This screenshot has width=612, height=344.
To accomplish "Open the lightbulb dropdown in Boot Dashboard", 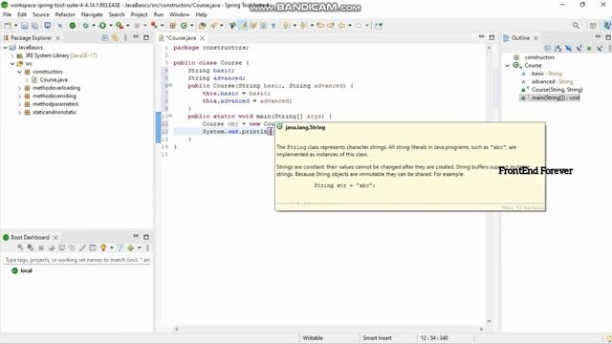I will (x=112, y=248).
